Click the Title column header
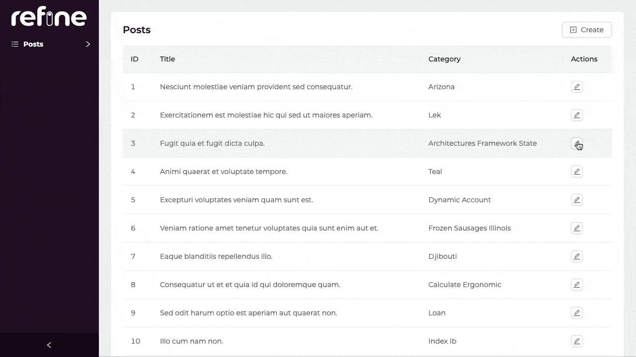This screenshot has width=636, height=357. [167, 59]
